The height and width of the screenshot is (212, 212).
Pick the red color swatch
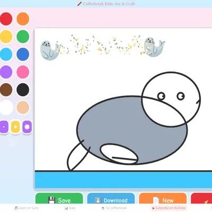pyautogui.click(x=6, y=19)
